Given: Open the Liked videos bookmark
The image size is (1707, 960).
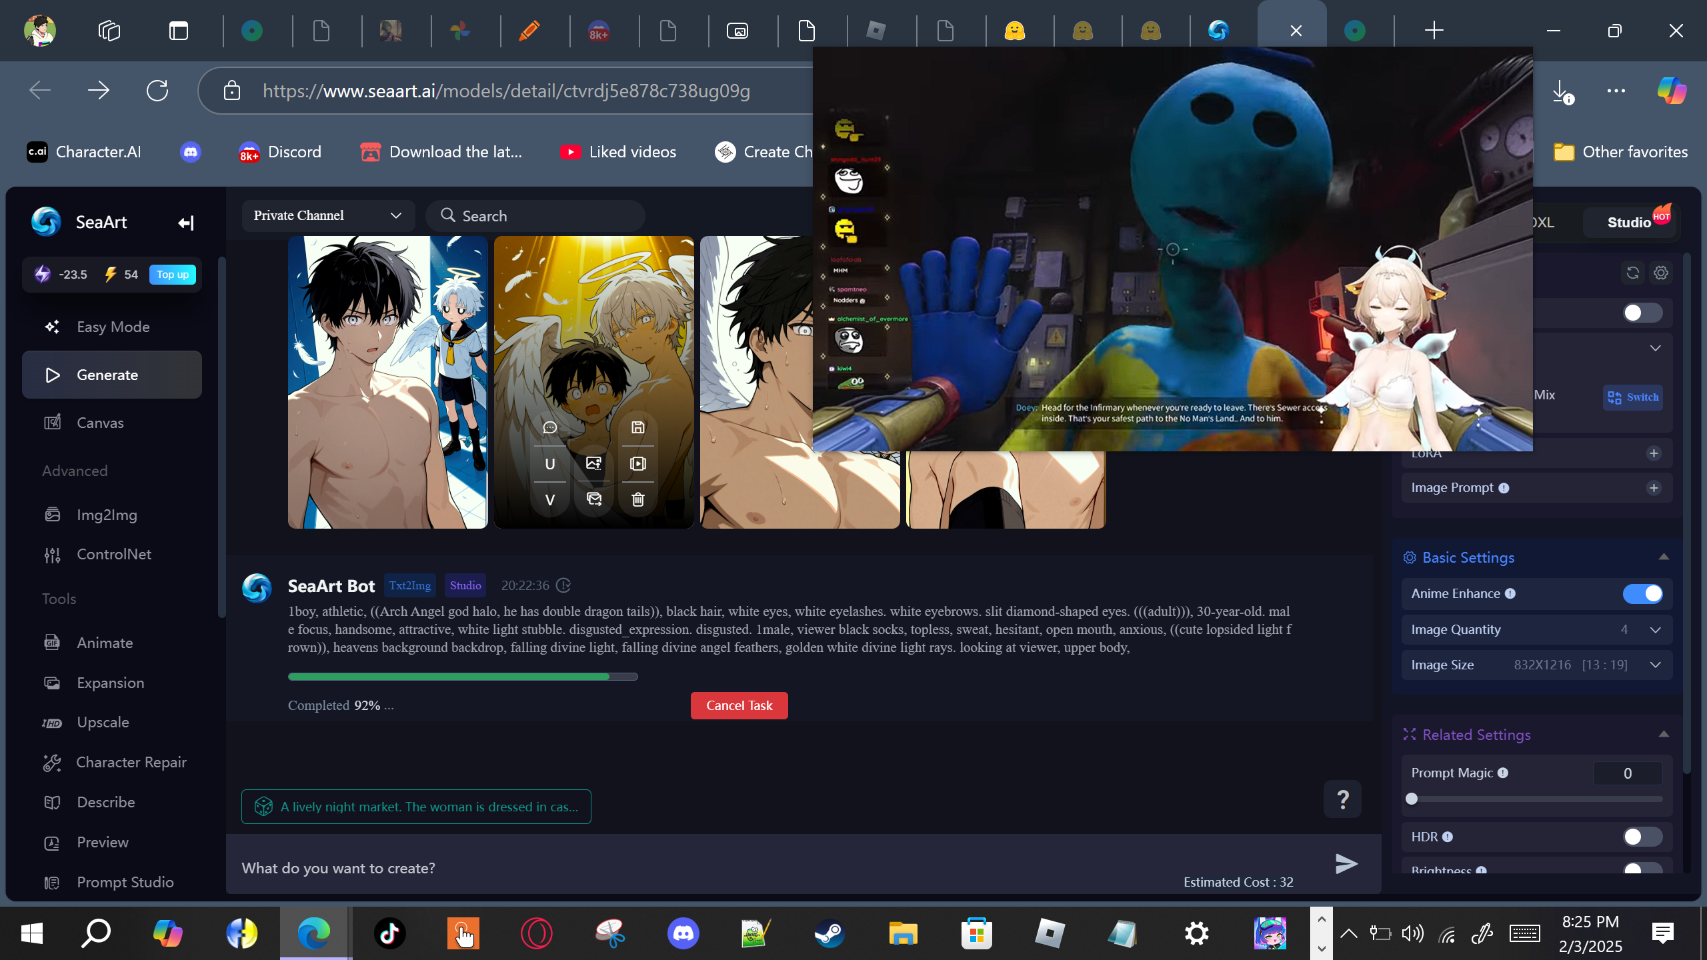Looking at the screenshot, I should [618, 152].
